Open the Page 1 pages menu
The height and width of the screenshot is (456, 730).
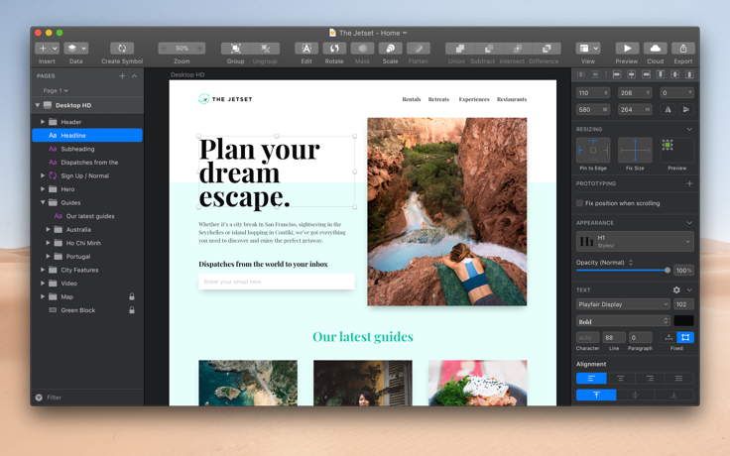[x=56, y=91]
